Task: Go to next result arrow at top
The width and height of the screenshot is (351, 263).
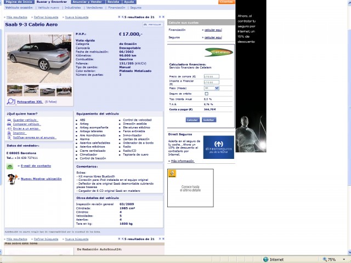Action: point(160,17)
